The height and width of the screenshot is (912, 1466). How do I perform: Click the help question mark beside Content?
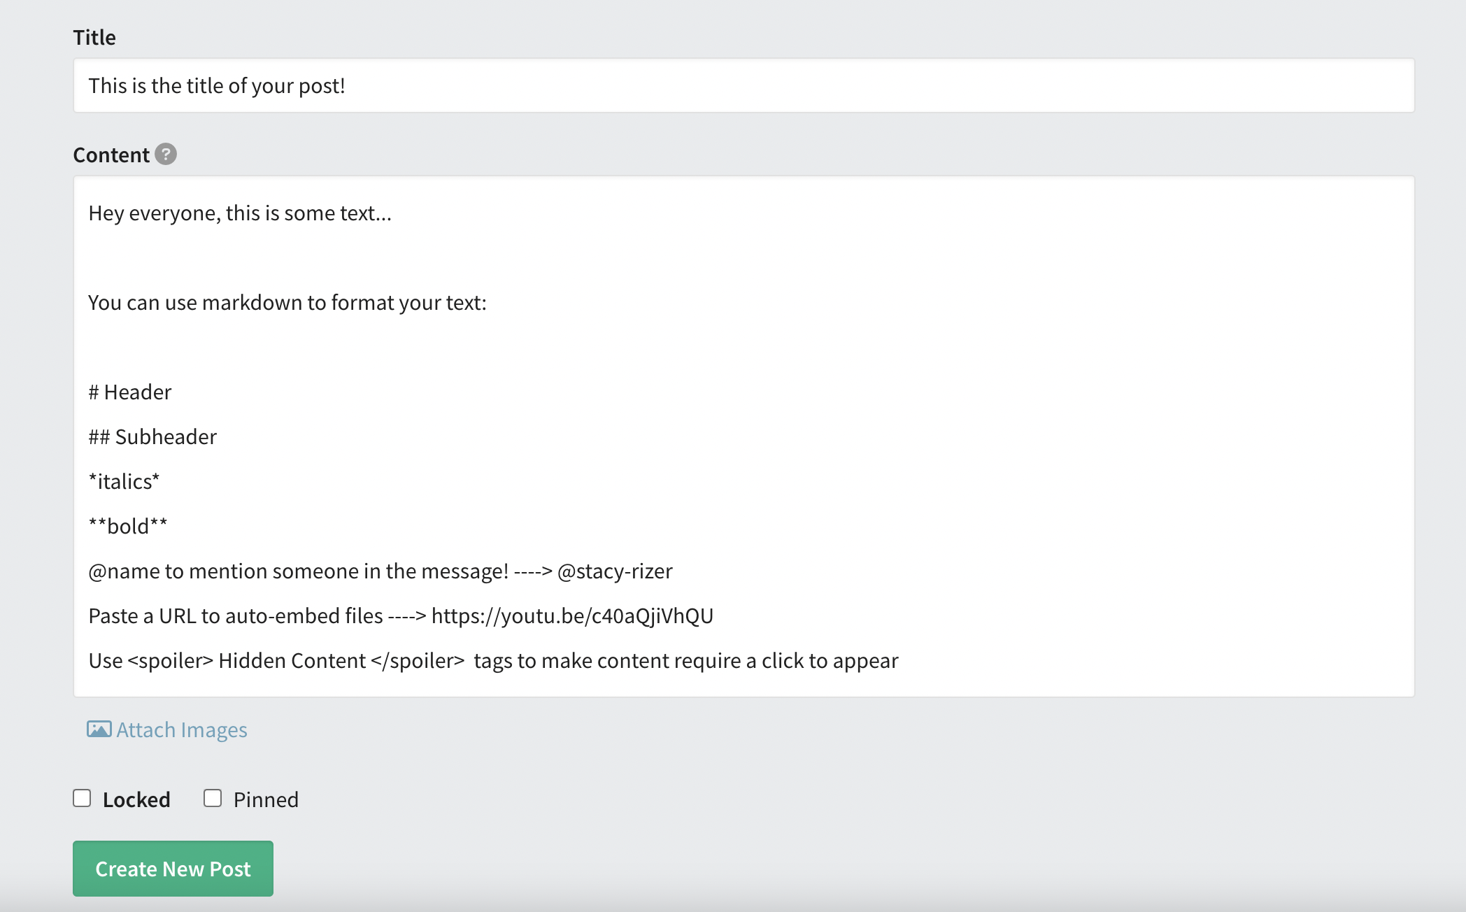click(x=166, y=154)
